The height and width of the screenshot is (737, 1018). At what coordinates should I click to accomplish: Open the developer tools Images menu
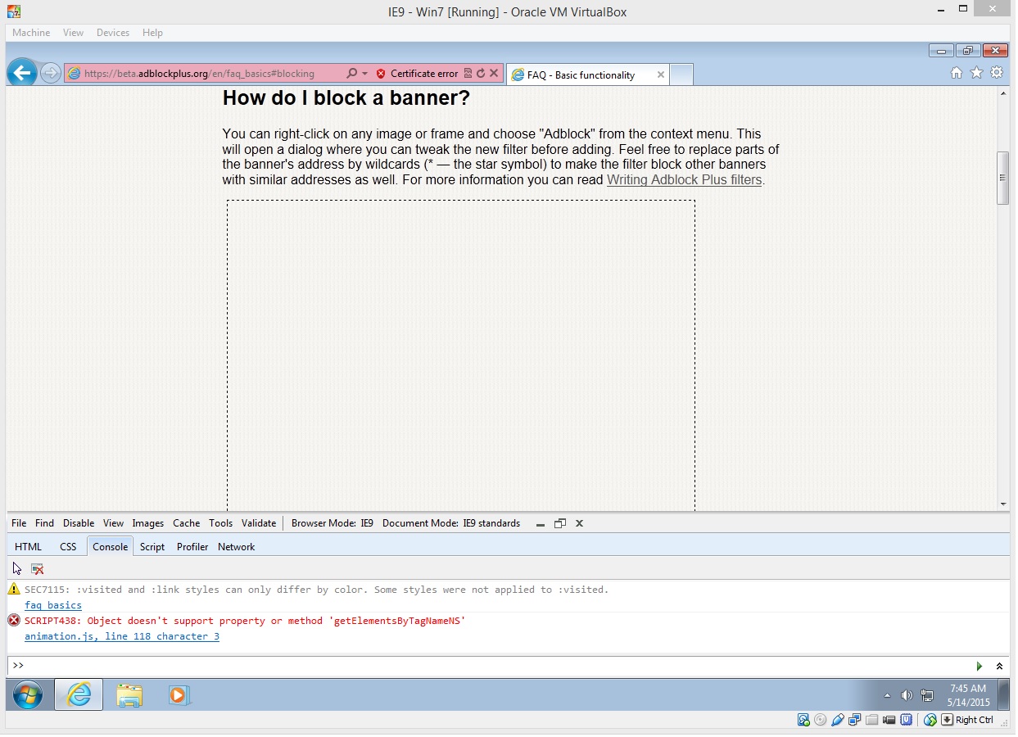(148, 523)
